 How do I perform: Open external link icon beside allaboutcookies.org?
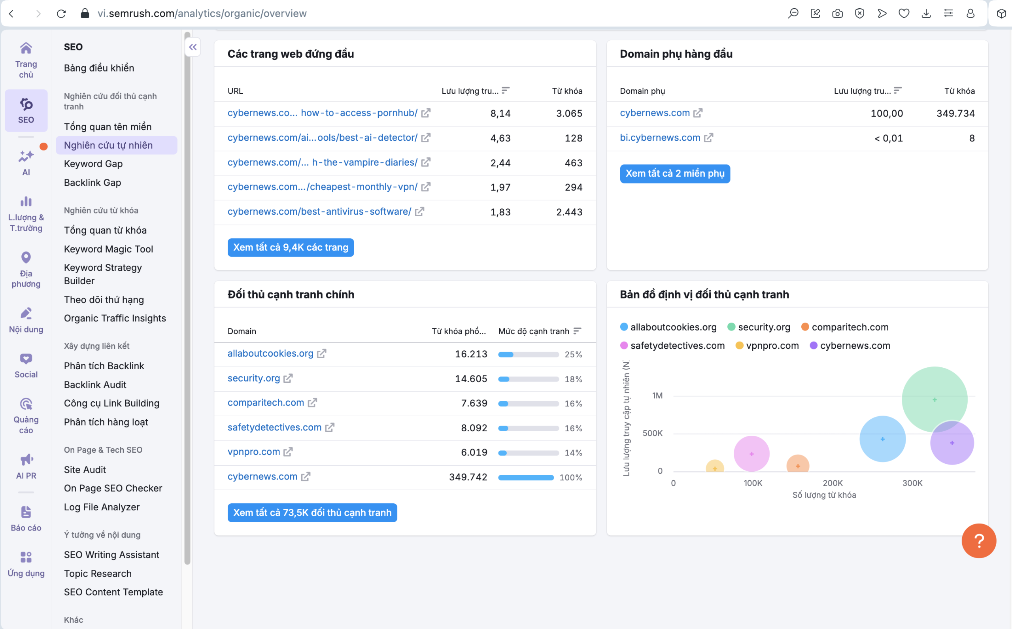pos(321,353)
